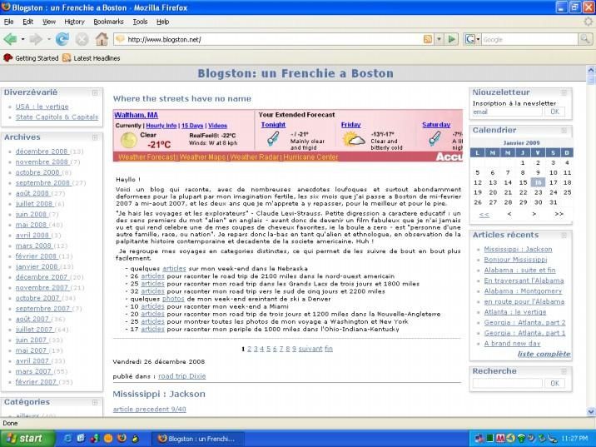Viewport: 596px width, 447px height.
Task: Open the Latest Headlines feed bookmark
Action: (92, 58)
